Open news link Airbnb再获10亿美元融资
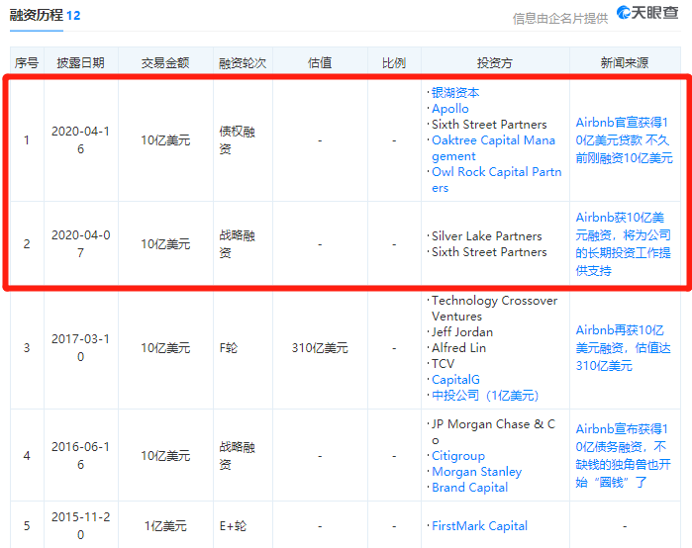 click(x=623, y=348)
